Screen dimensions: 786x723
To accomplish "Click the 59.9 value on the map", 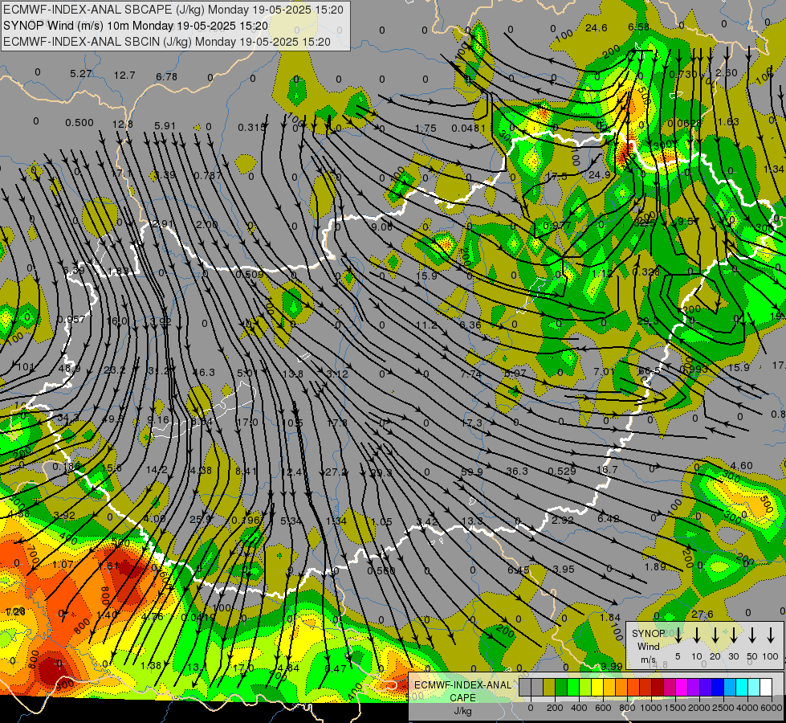I will (472, 472).
